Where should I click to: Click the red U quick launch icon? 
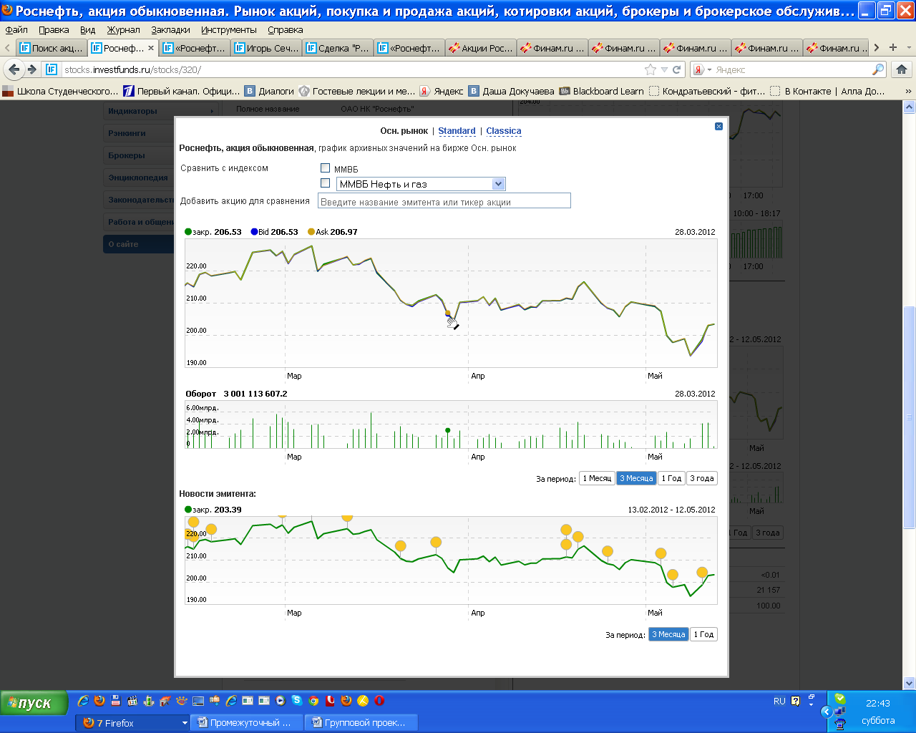(330, 701)
